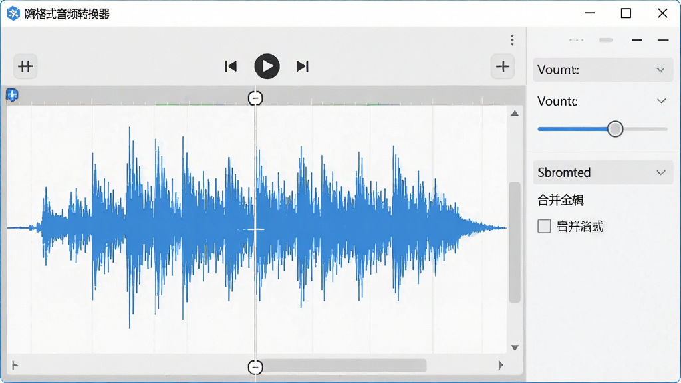Play the audio
The image size is (681, 383).
(x=267, y=66)
